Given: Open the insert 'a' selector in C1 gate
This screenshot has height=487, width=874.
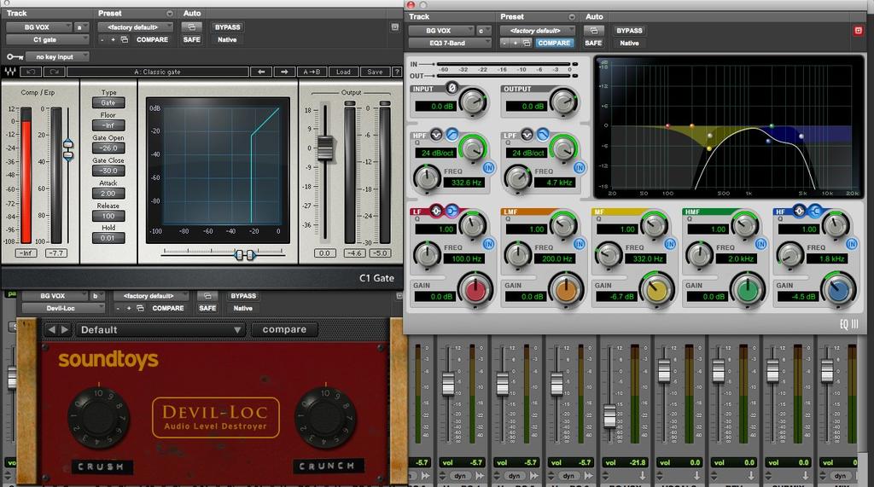Looking at the screenshot, I should tap(81, 26).
